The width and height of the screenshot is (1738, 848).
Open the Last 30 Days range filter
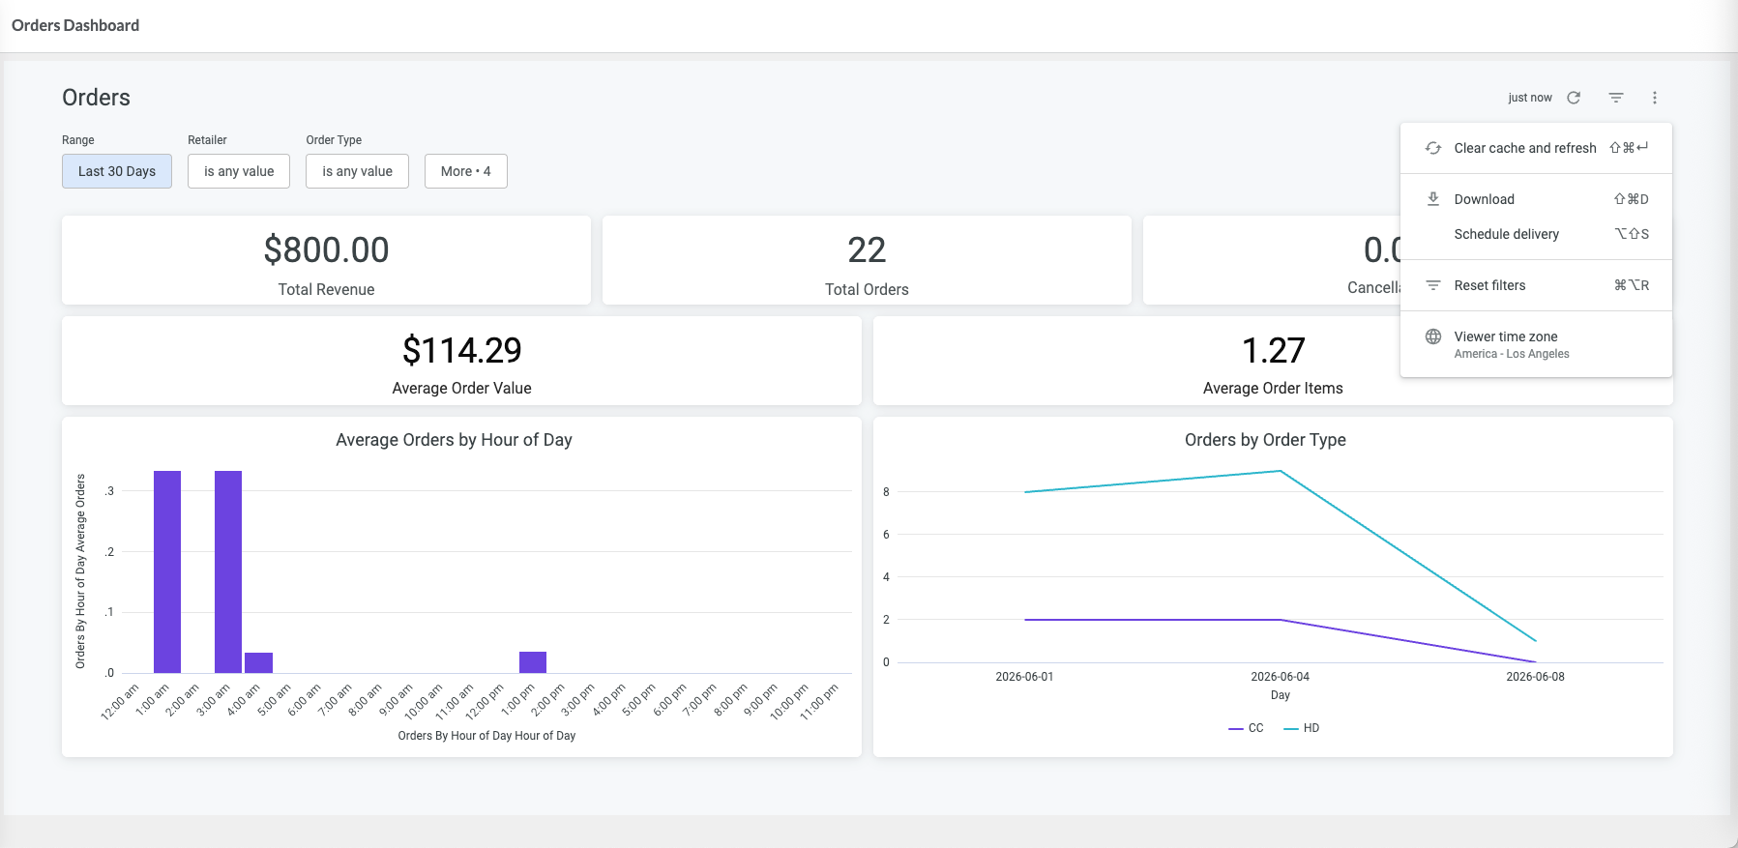pos(117,171)
